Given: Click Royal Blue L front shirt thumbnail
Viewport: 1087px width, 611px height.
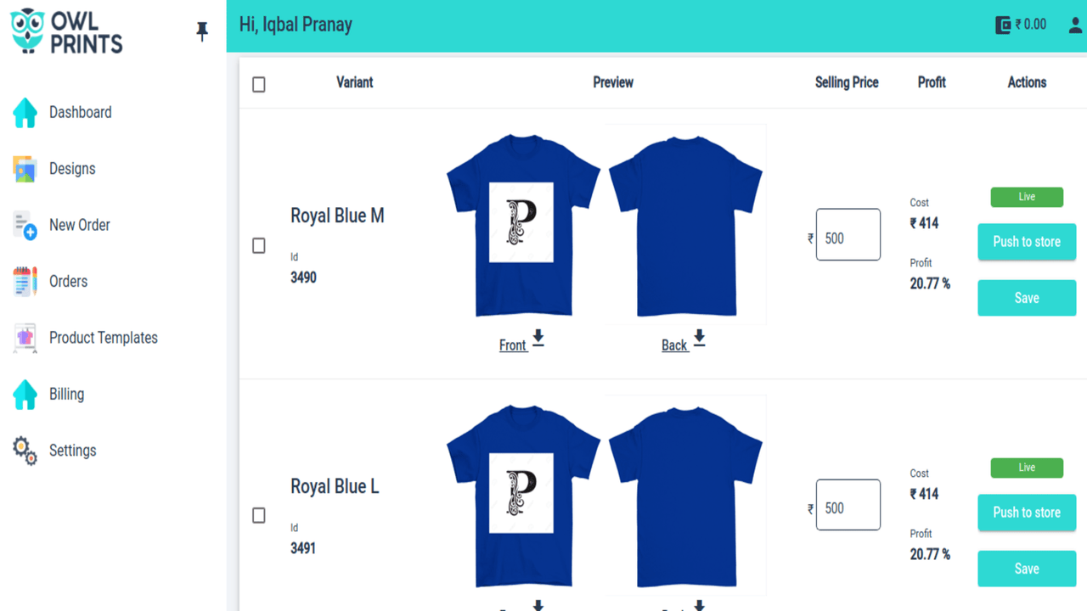Looking at the screenshot, I should click(x=523, y=494).
